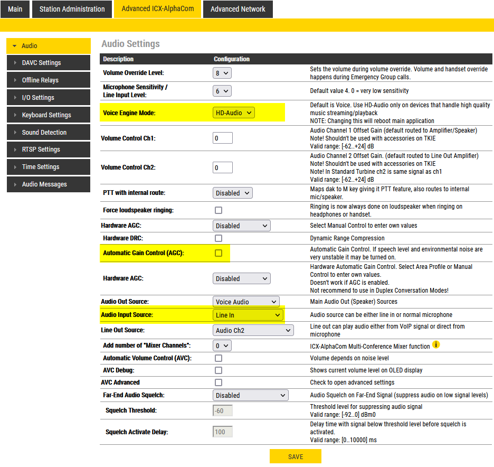Expand the DAVC Settings sidebar arrow
Image resolution: width=494 pixels, height=467 pixels.
tap(15, 63)
